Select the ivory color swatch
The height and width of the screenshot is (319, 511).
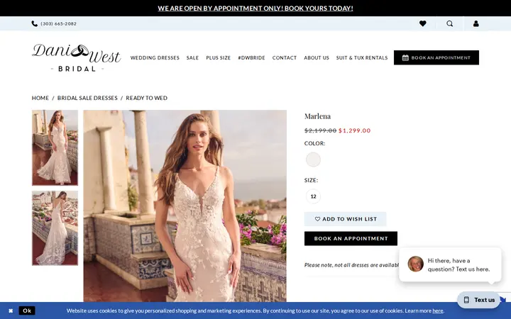pos(313,159)
